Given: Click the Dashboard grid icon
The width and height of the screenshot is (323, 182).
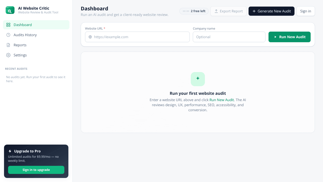Looking at the screenshot, I should (8, 25).
